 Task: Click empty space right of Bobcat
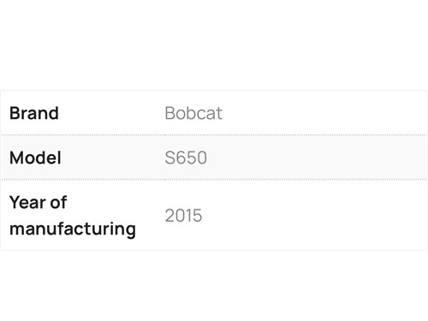[x=323, y=113]
